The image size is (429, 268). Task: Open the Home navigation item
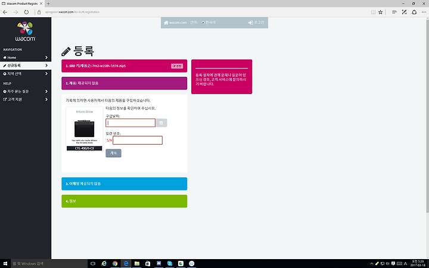26,57
